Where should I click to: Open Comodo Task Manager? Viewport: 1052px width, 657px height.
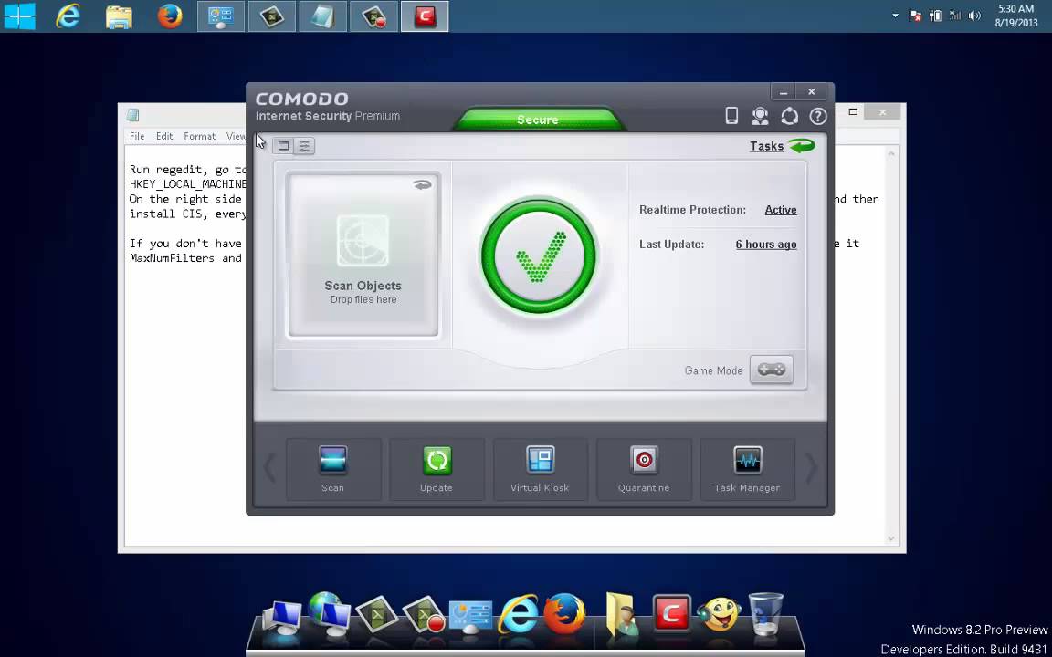click(747, 469)
